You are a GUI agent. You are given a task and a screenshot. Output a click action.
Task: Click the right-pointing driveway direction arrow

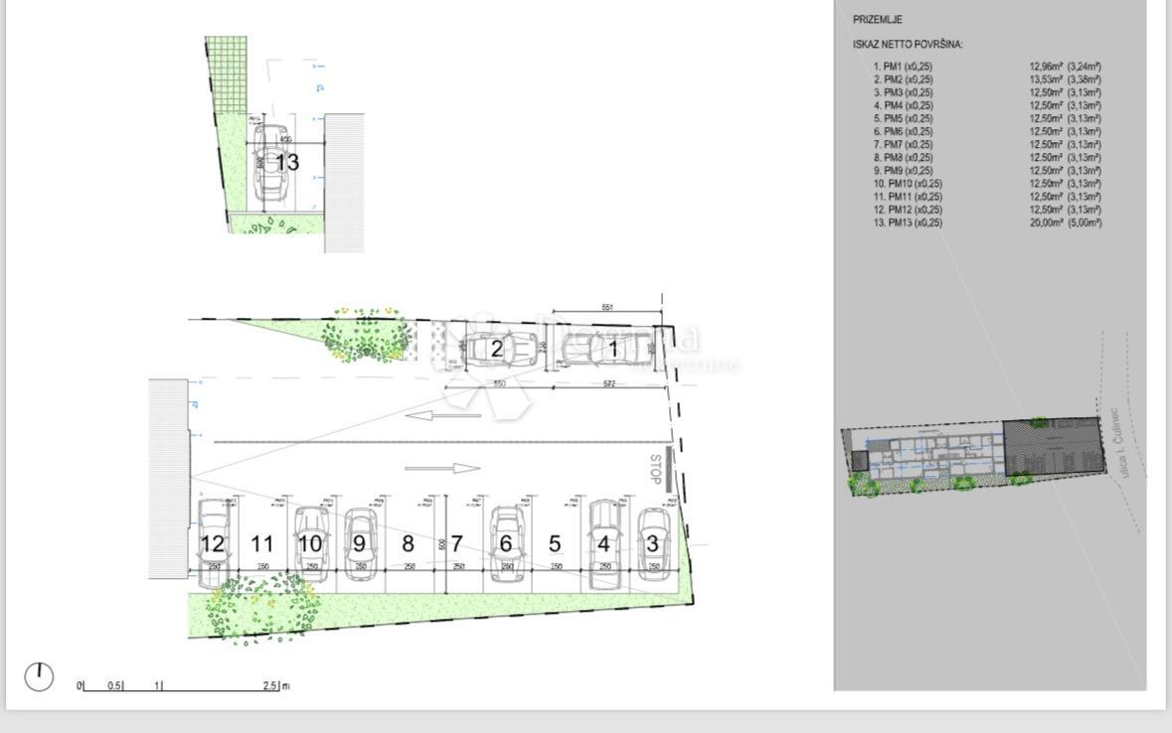(x=443, y=468)
